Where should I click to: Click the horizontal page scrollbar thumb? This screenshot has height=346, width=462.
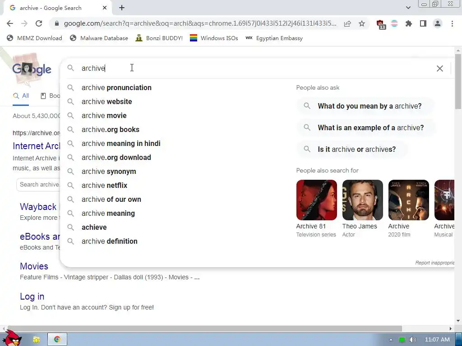pos(204,328)
